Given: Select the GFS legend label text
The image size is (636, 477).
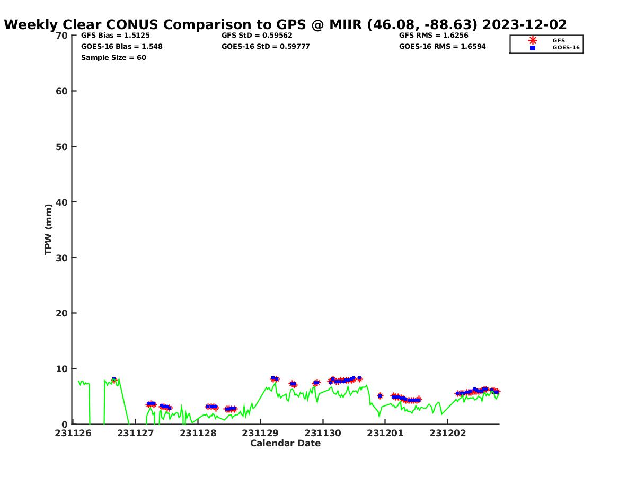Looking at the screenshot, I should point(559,40).
